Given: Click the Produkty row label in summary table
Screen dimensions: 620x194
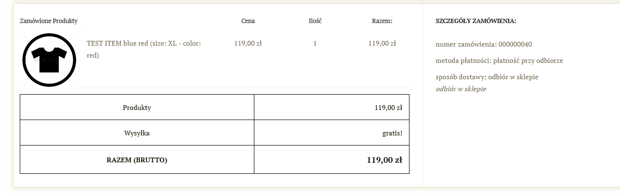Looking at the screenshot, I should 137,108.
